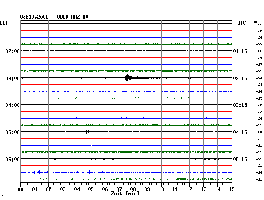Select the station label OBER HHZ BW
264x200 pixels.
[x=73, y=17]
